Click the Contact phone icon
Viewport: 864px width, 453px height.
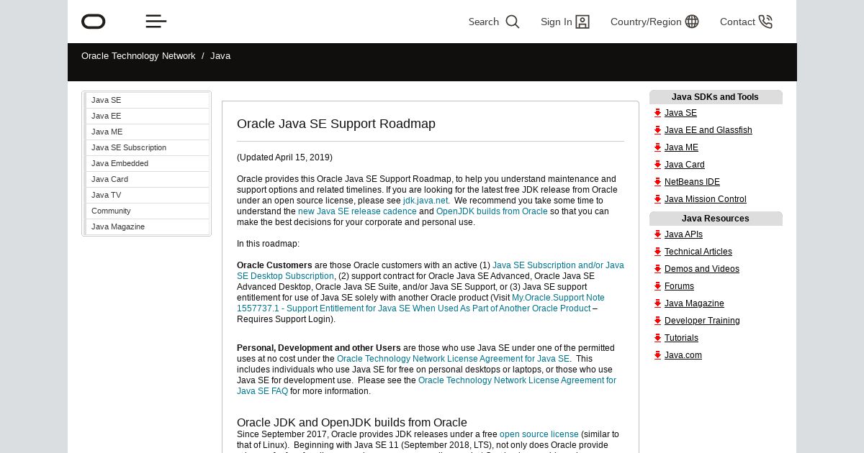pyautogui.click(x=765, y=22)
